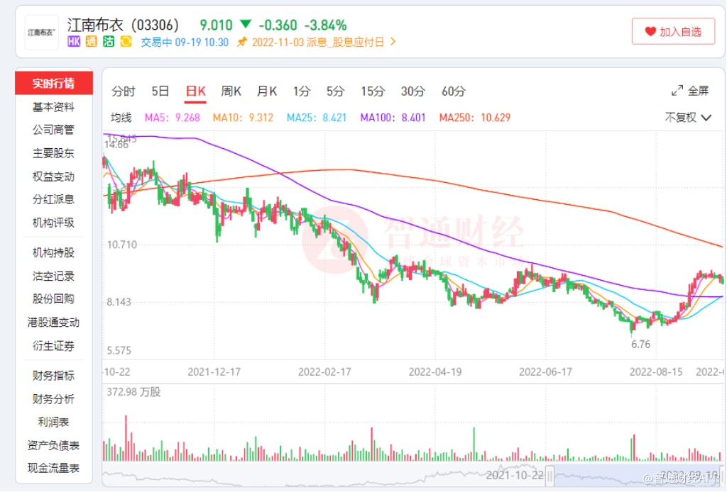Open 分红派息 in the sidebar
Image resolution: width=727 pixels, height=492 pixels.
pos(53,199)
